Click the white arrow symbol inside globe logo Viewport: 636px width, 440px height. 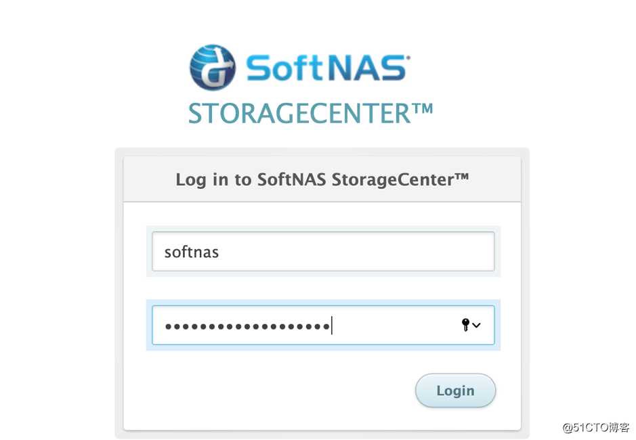coord(215,69)
